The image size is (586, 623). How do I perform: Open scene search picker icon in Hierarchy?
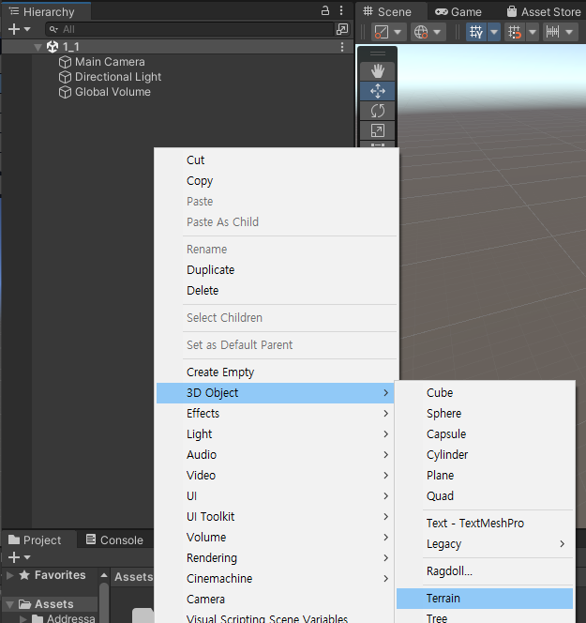pyautogui.click(x=342, y=29)
